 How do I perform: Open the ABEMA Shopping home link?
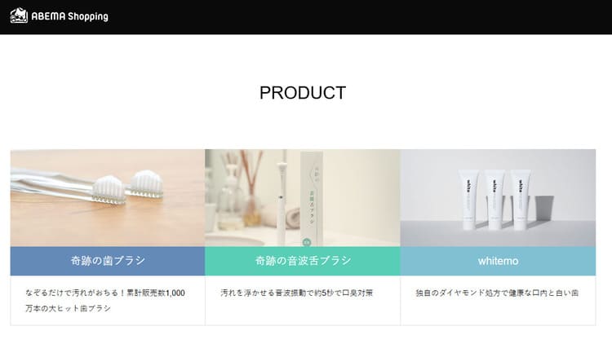pos(60,16)
